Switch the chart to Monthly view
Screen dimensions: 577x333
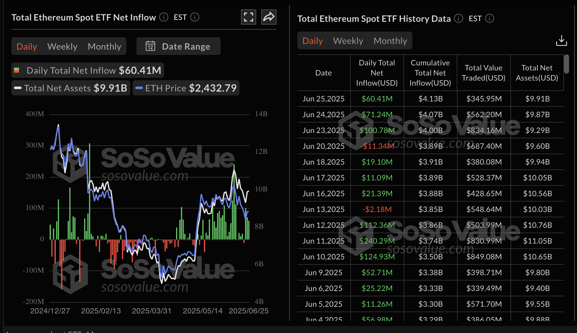(105, 46)
